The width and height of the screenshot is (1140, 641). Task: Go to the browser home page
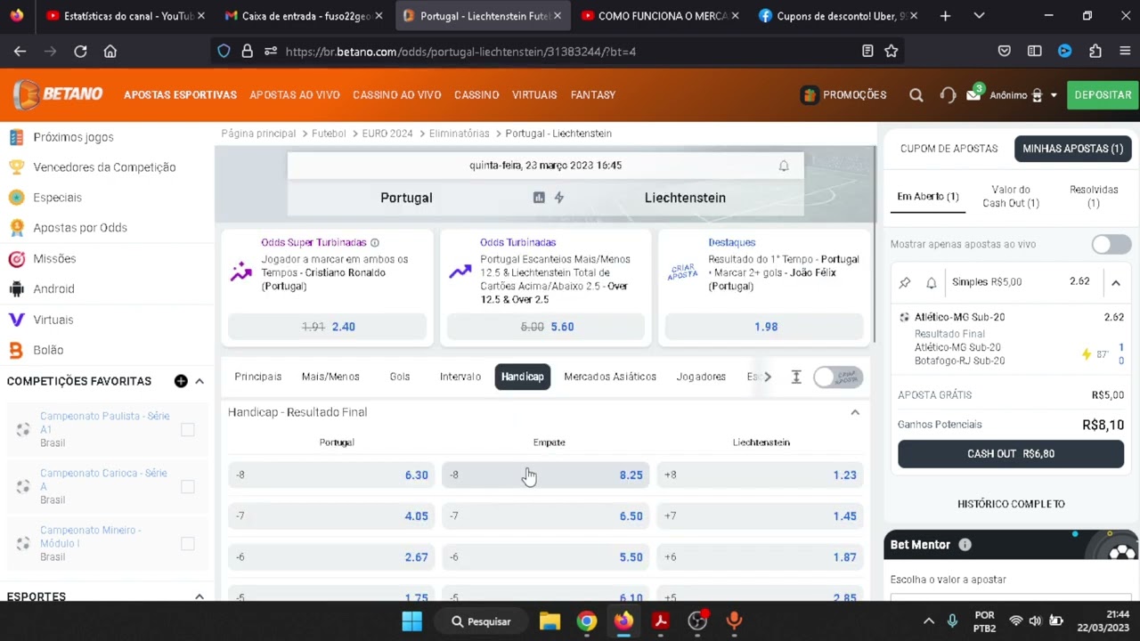pyautogui.click(x=110, y=52)
